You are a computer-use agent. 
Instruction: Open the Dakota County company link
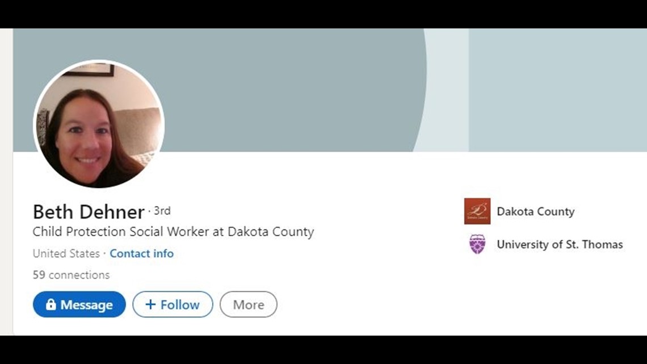pyautogui.click(x=536, y=211)
